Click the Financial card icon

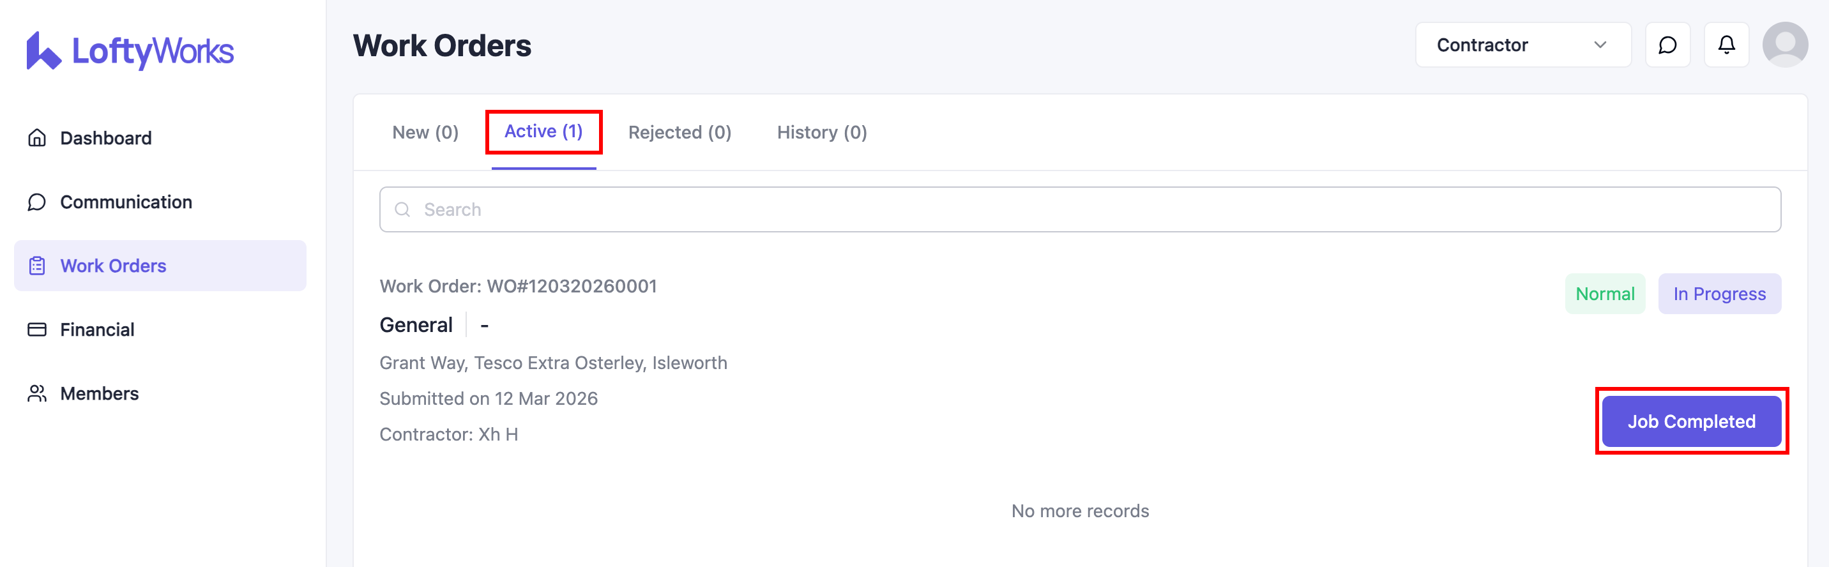(37, 330)
